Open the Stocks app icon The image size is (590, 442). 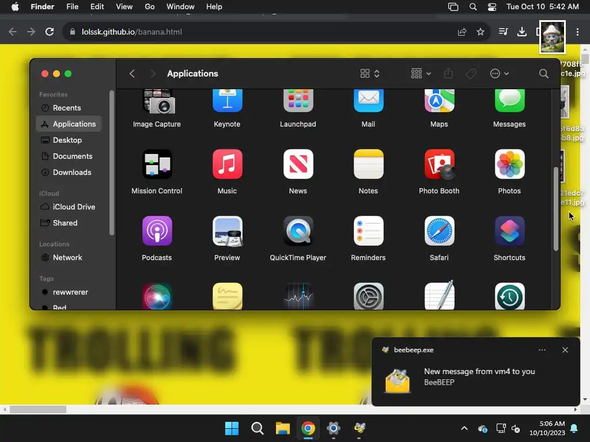pos(298,296)
